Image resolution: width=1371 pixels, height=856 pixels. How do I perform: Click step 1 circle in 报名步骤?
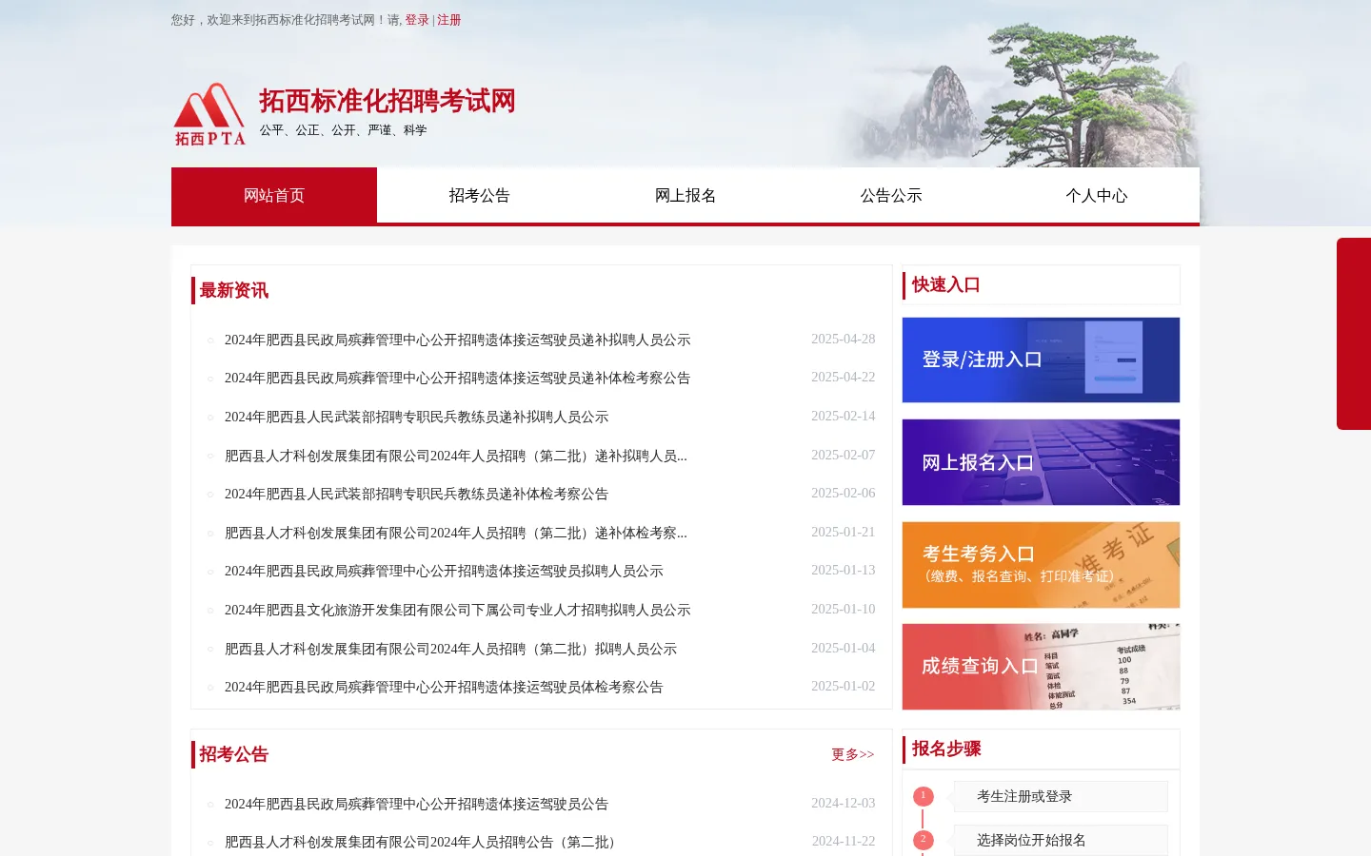pyautogui.click(x=923, y=796)
